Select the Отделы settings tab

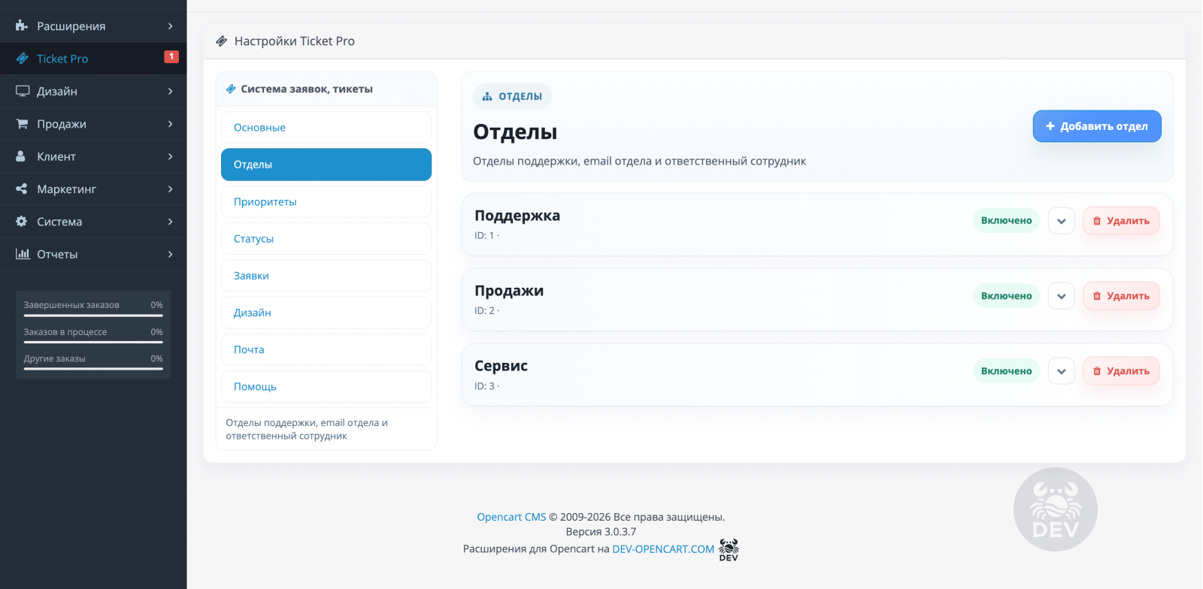326,165
